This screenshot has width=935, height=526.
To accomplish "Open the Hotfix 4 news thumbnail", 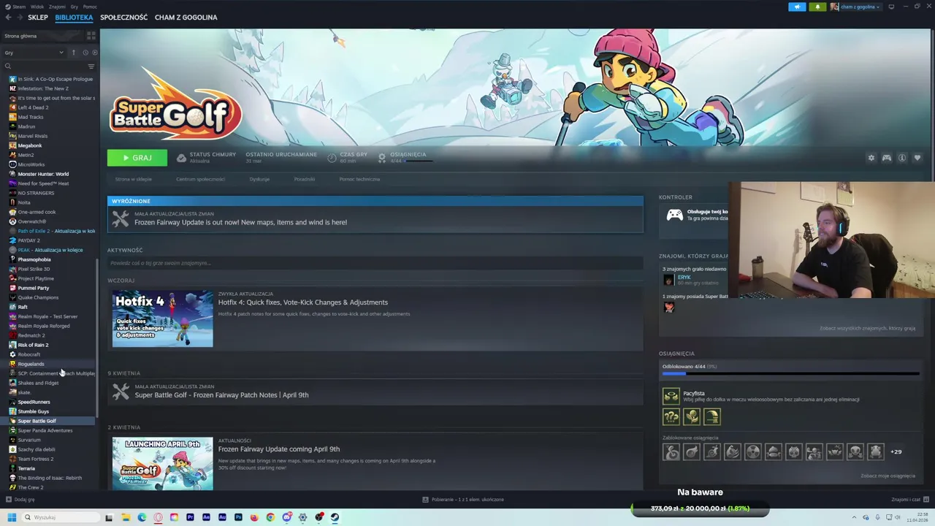I will point(162,319).
